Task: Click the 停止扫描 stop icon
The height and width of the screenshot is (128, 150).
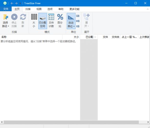Action: pyautogui.click(x=14, y=17)
